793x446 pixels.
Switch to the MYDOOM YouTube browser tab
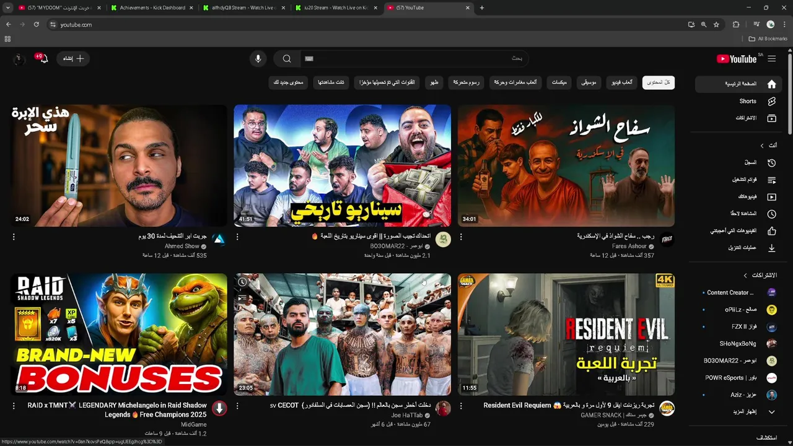60,7
